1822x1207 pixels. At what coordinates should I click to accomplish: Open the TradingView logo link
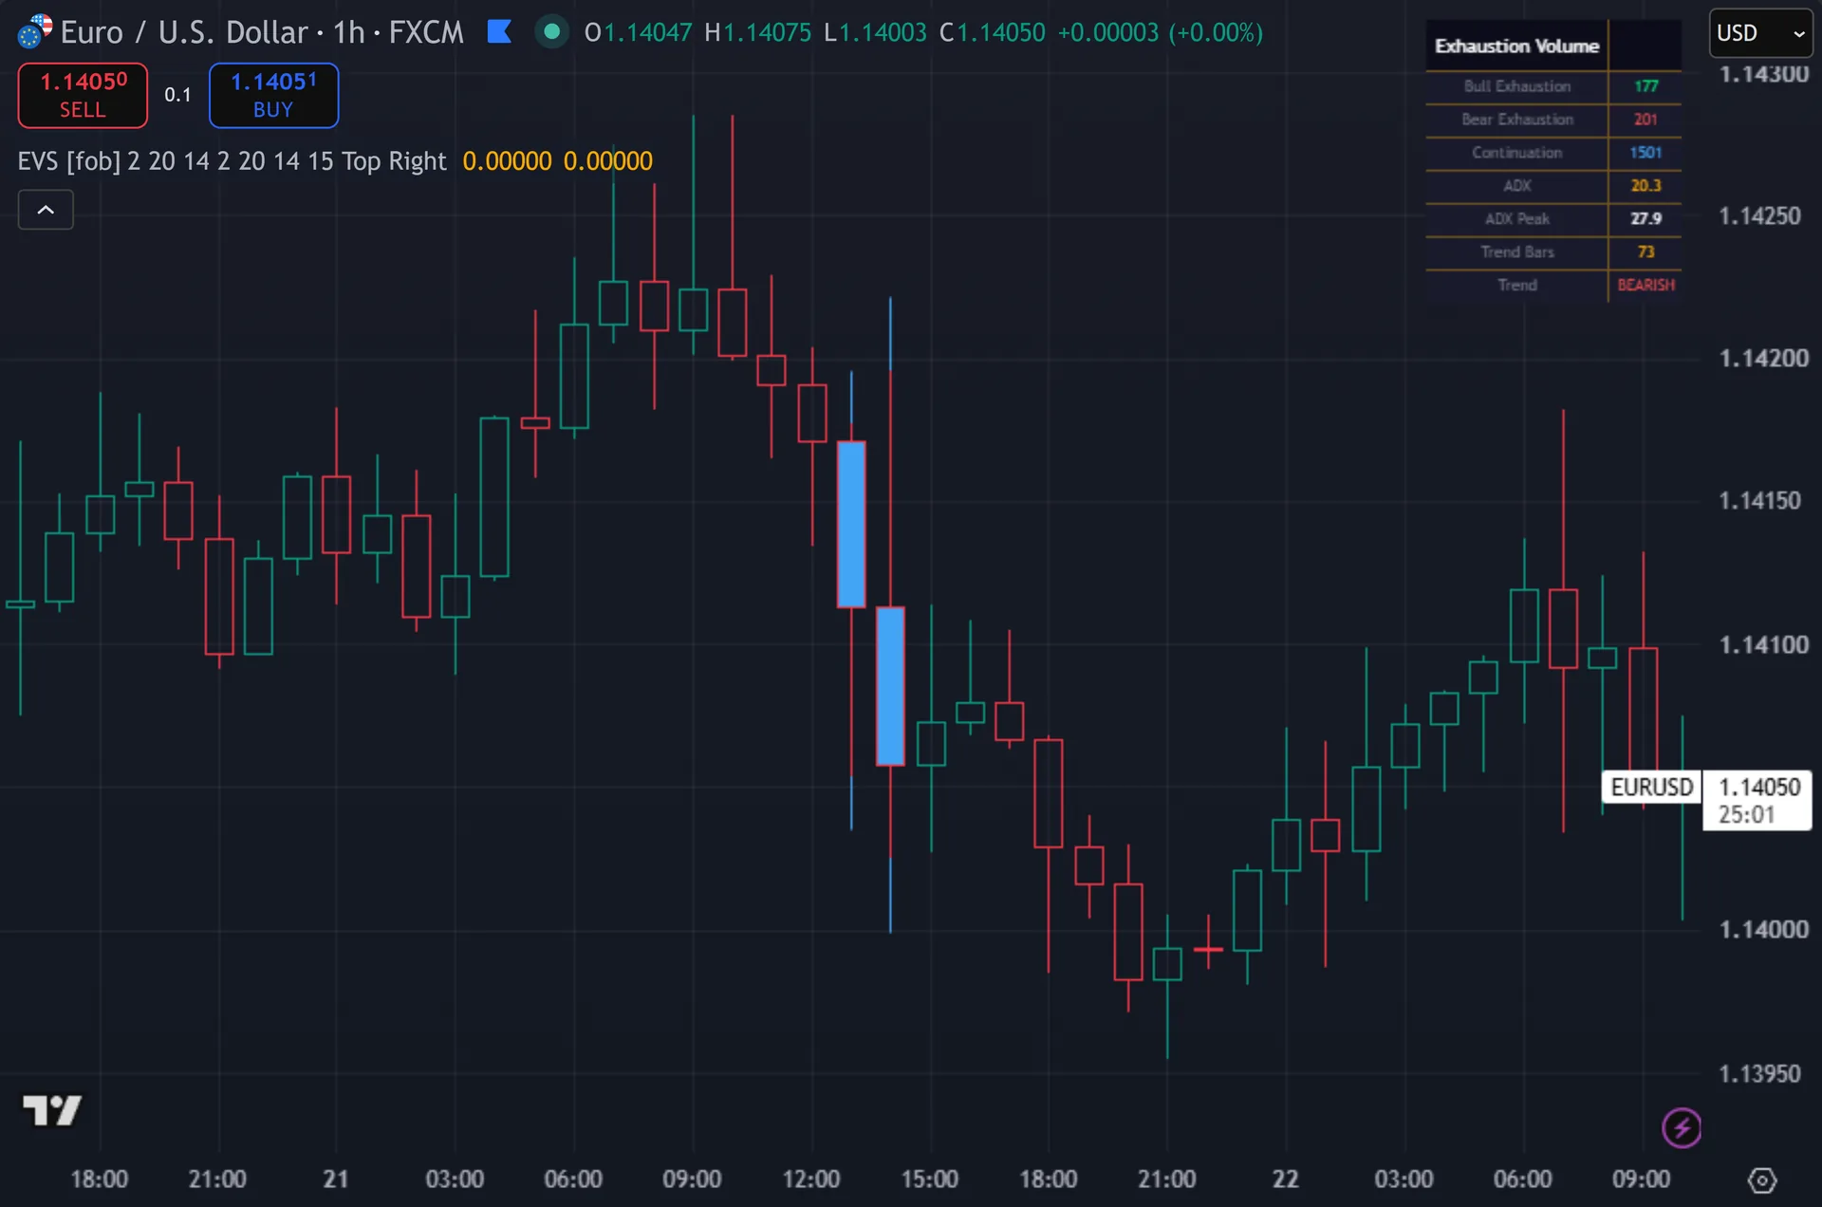click(x=52, y=1110)
